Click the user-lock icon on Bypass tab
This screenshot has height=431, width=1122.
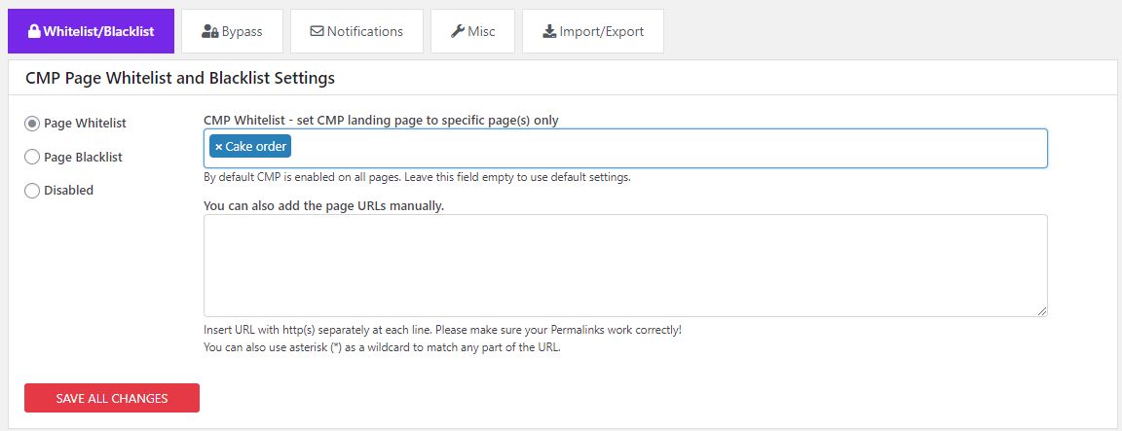(x=209, y=31)
